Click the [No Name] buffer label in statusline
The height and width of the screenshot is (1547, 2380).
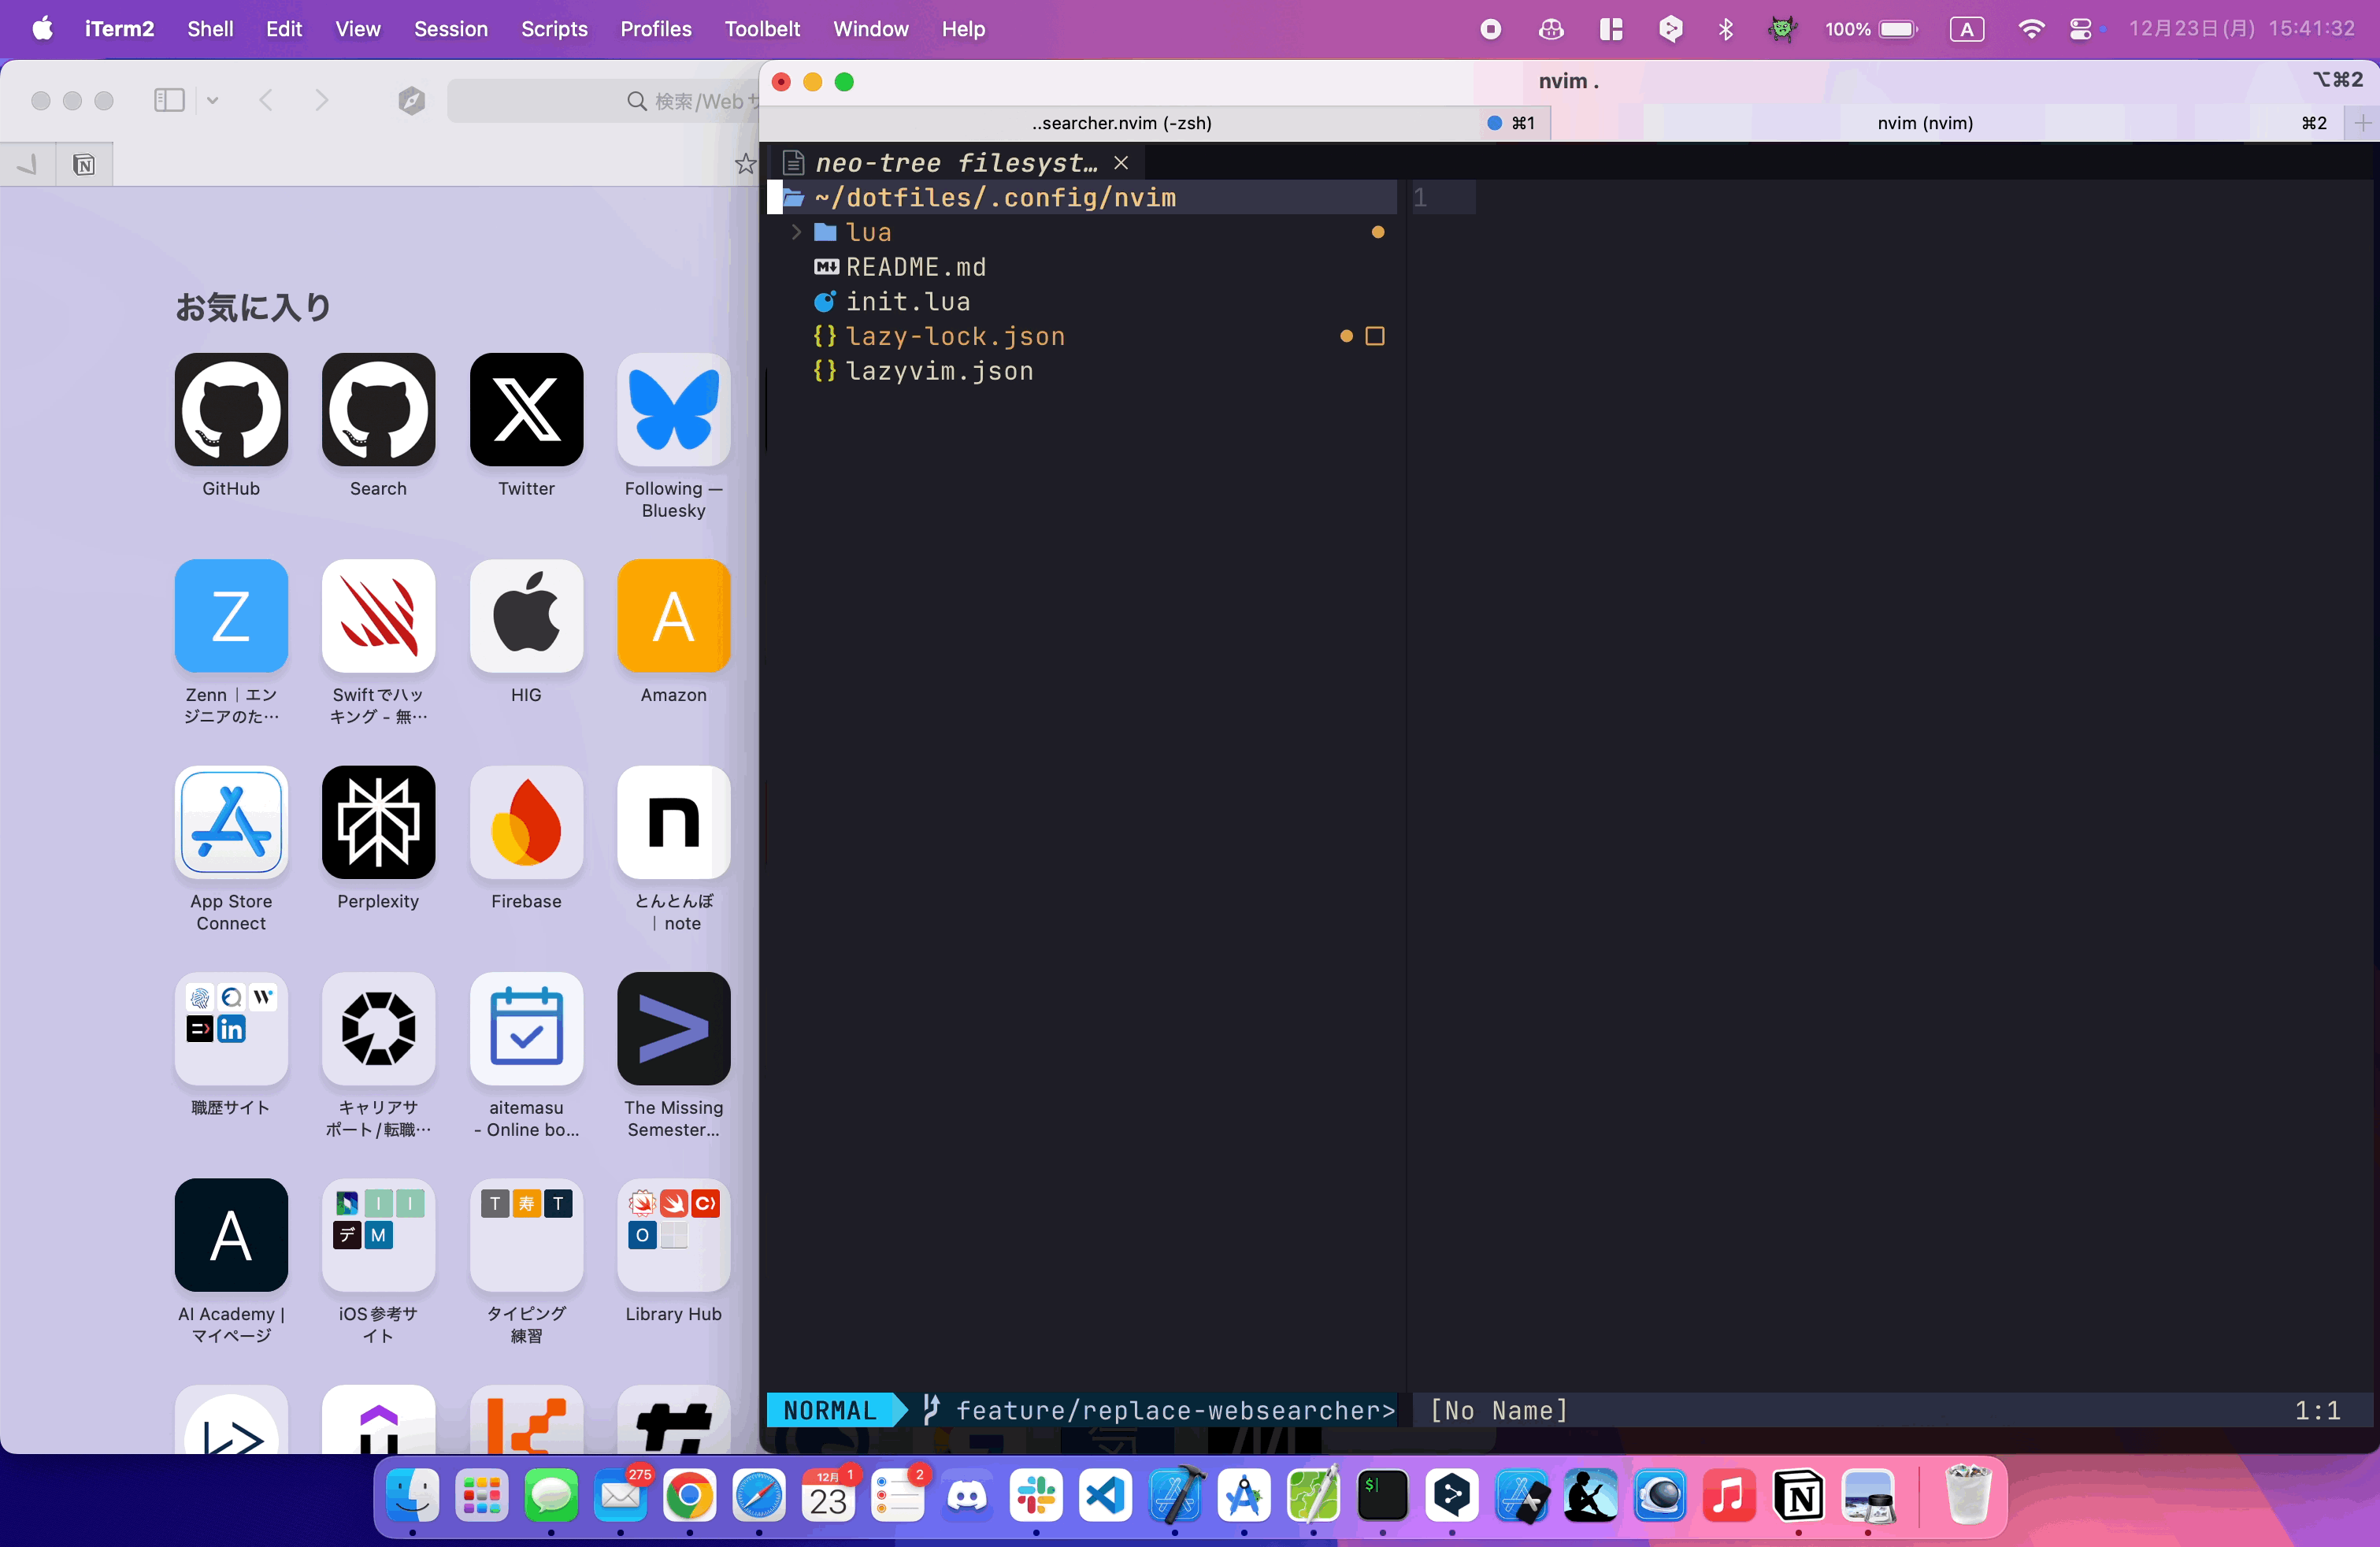pyautogui.click(x=1499, y=1410)
